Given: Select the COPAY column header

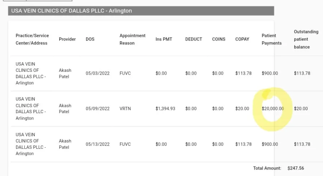Looking at the screenshot, I should (242, 39).
